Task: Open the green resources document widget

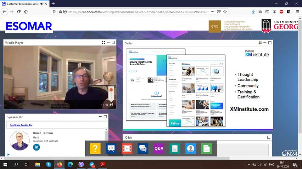Action: [206, 148]
